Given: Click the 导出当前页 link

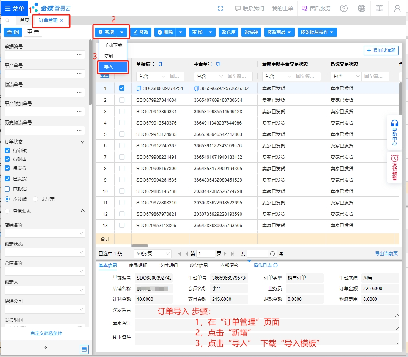Looking at the screenshot, I should (386, 254).
